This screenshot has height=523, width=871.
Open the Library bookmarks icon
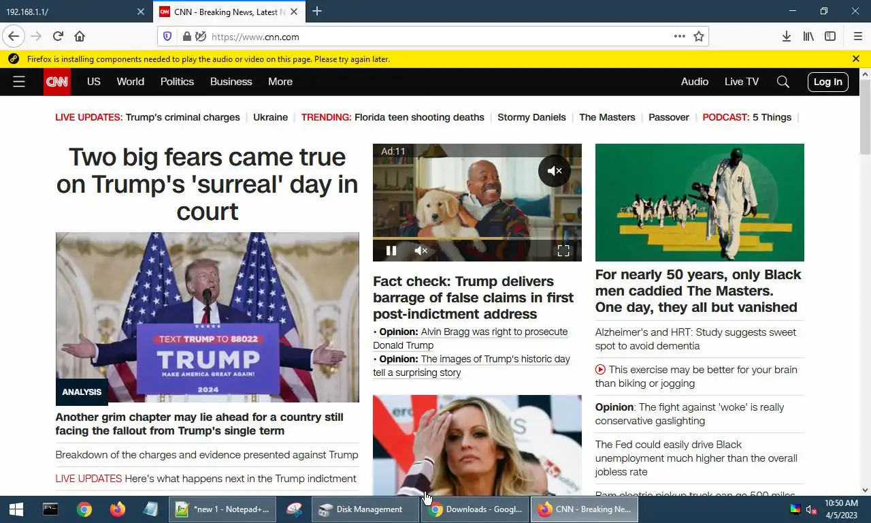tap(808, 37)
